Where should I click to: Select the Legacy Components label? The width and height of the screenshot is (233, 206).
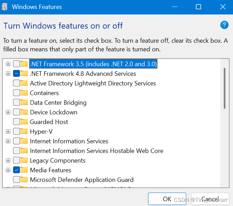pos(58,161)
